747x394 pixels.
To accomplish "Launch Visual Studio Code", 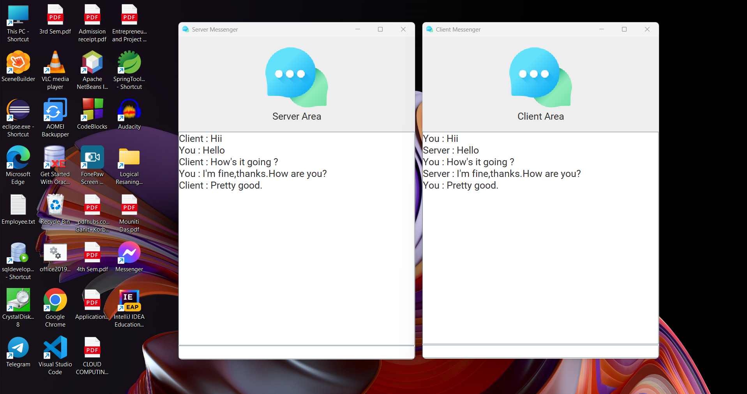I will [55, 348].
